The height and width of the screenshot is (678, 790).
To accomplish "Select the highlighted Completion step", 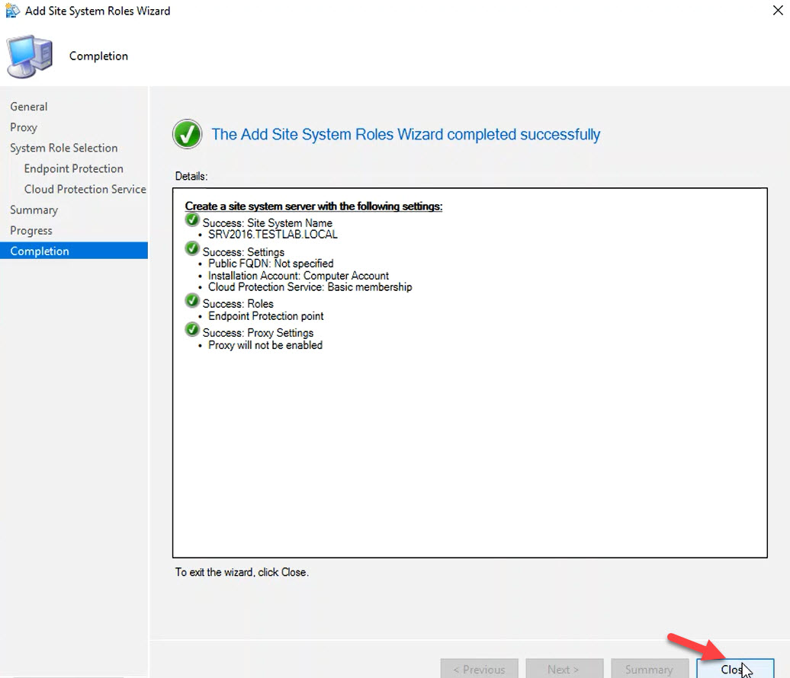I will coord(39,251).
